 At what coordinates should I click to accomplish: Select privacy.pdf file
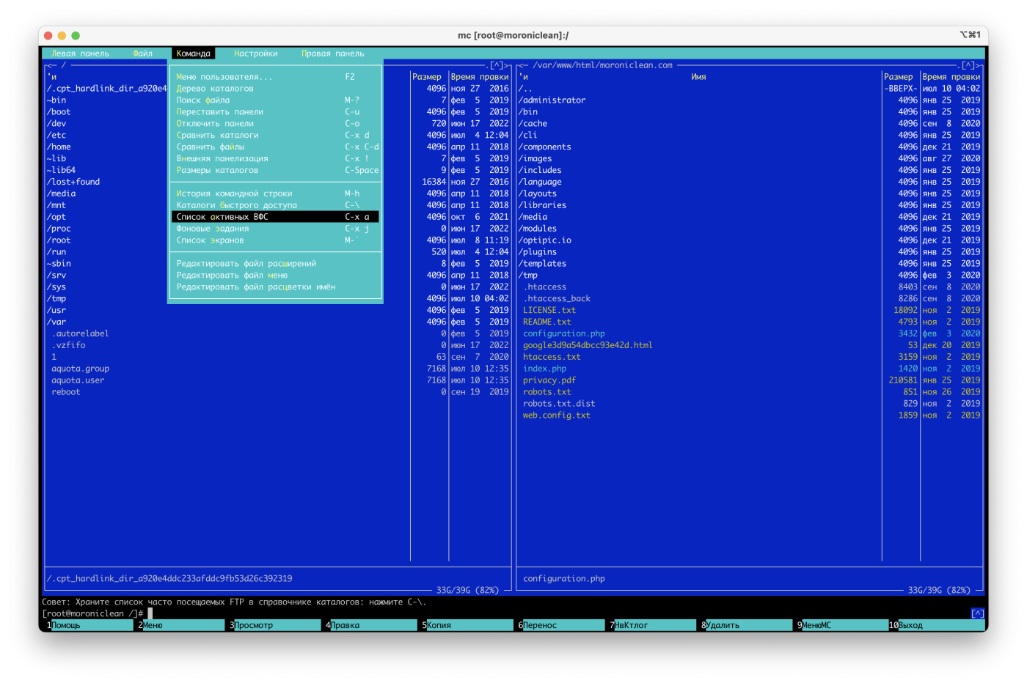750,380
